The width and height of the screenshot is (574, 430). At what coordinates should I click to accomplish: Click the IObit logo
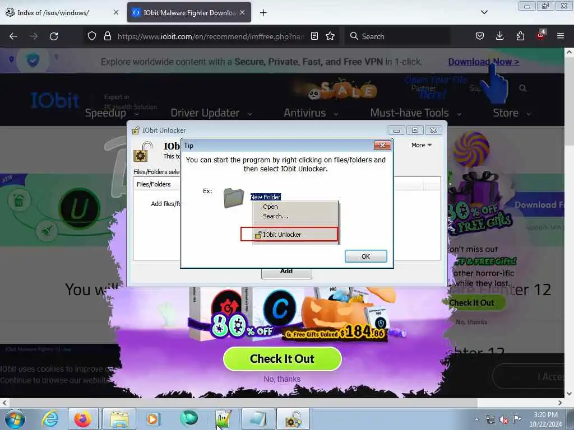(x=55, y=100)
